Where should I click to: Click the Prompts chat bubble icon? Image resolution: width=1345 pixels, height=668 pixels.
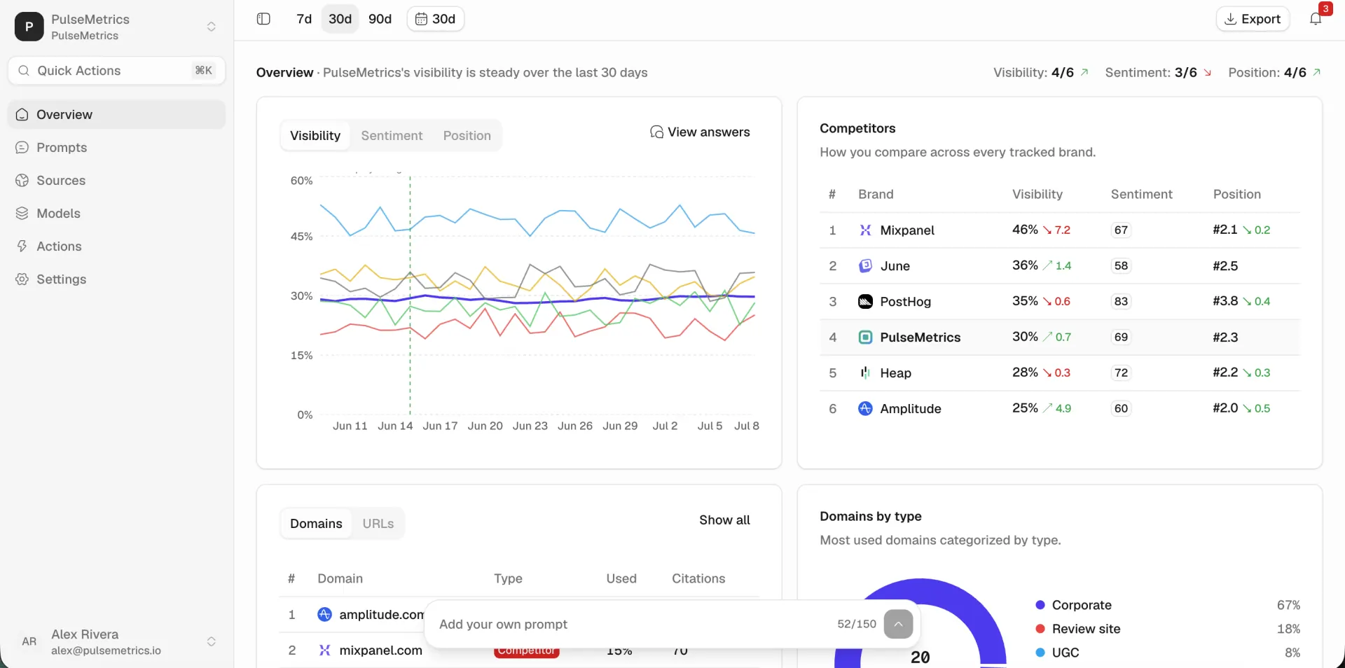tap(22, 148)
